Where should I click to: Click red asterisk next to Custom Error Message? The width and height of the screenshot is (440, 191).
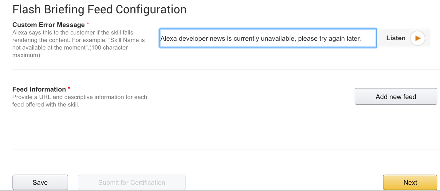pos(88,24)
